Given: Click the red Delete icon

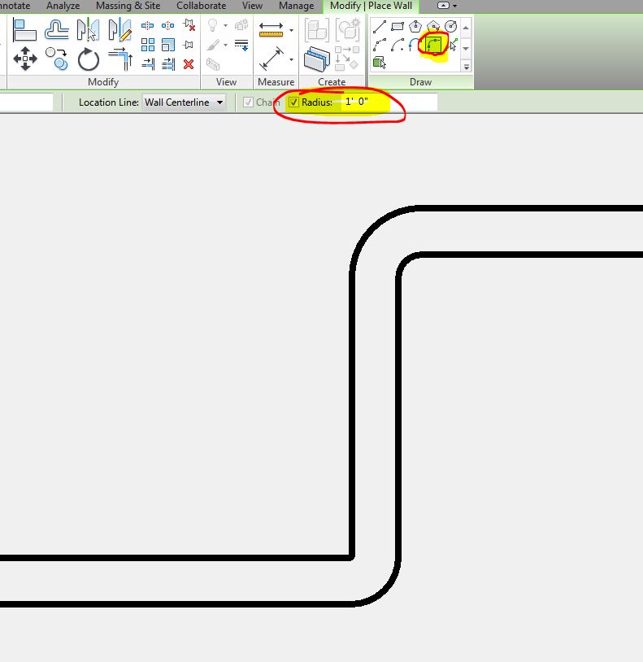Looking at the screenshot, I should [189, 64].
